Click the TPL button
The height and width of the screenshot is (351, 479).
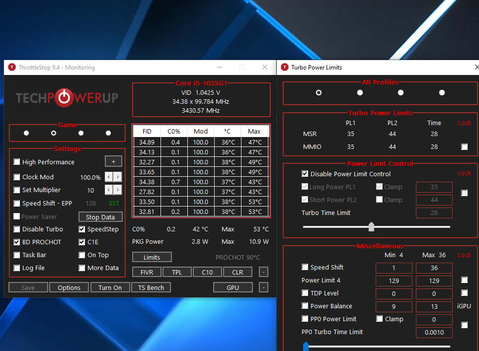[177, 272]
